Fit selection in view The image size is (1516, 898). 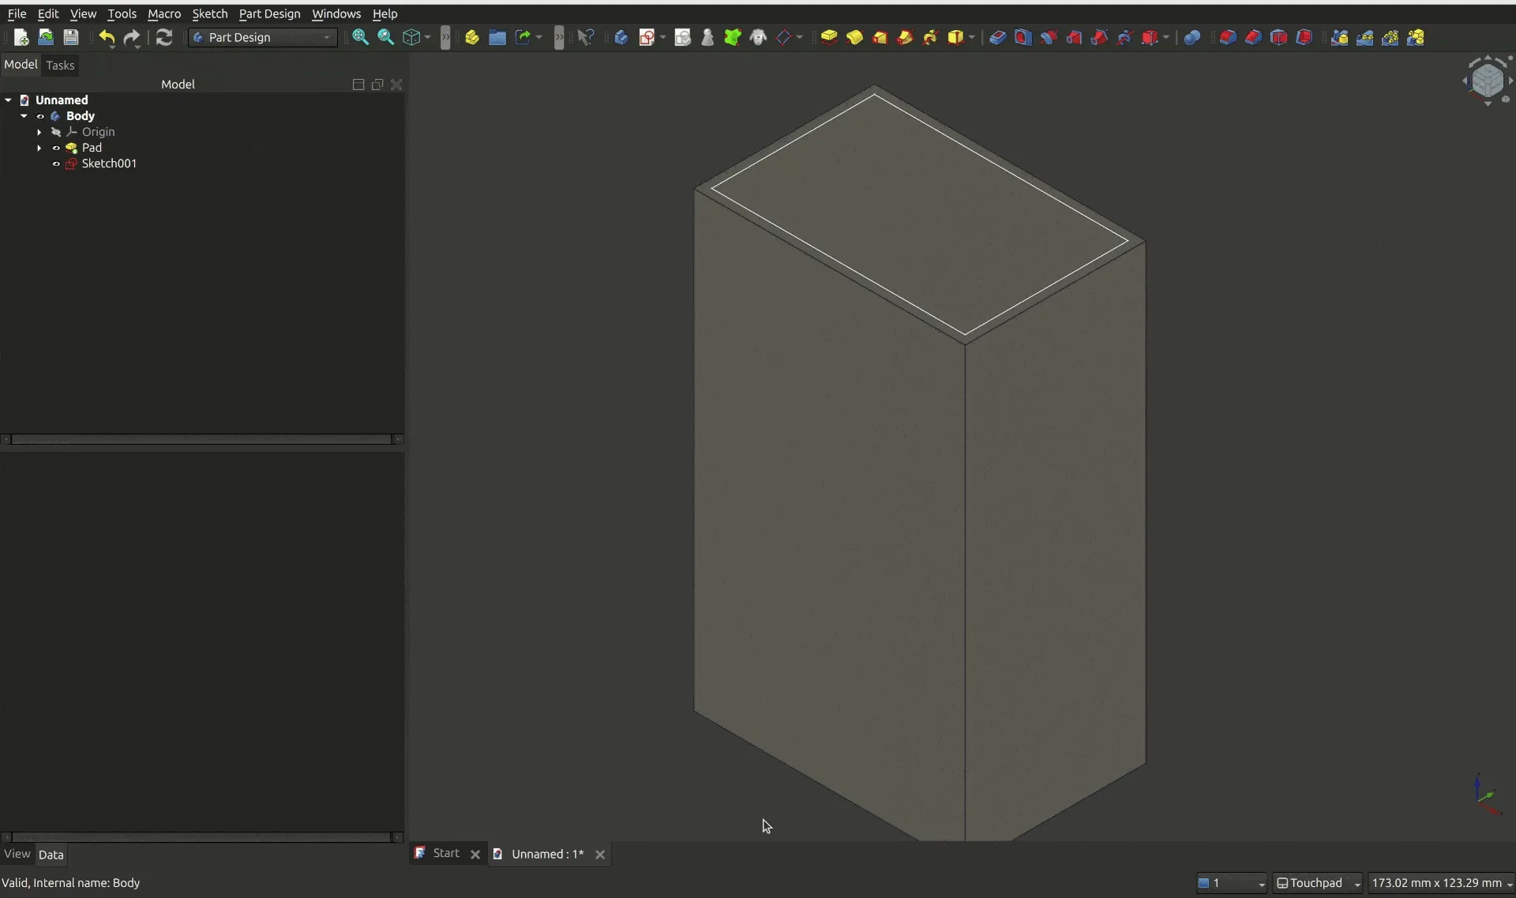(x=385, y=37)
